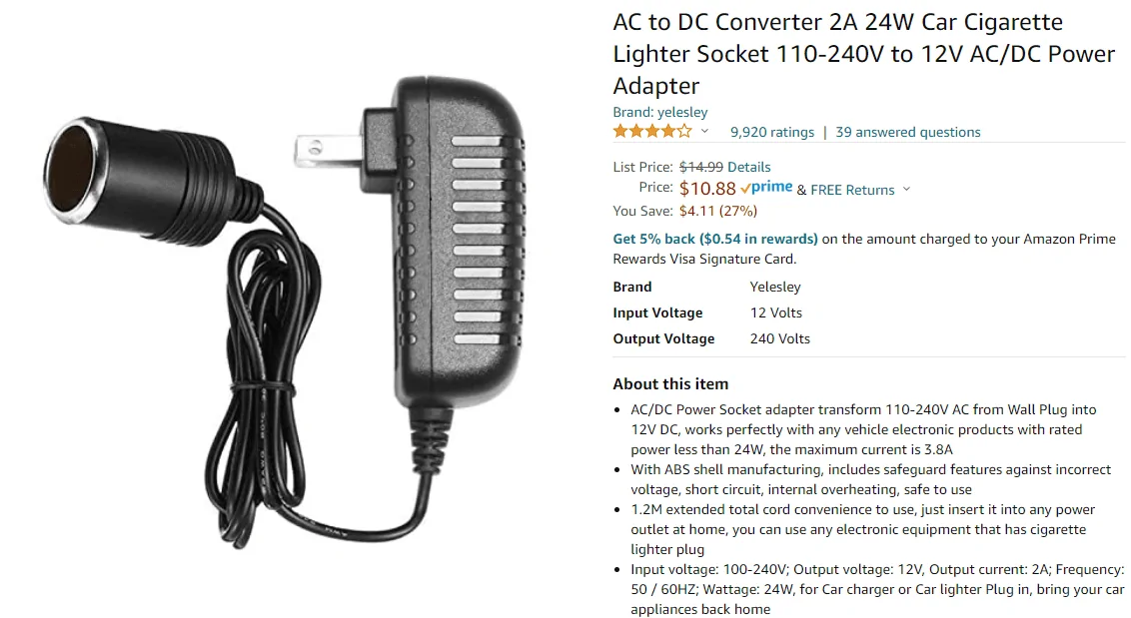Image resolution: width=1131 pixels, height=618 pixels.
Task: Click the FREE Returns link
Action: (852, 190)
